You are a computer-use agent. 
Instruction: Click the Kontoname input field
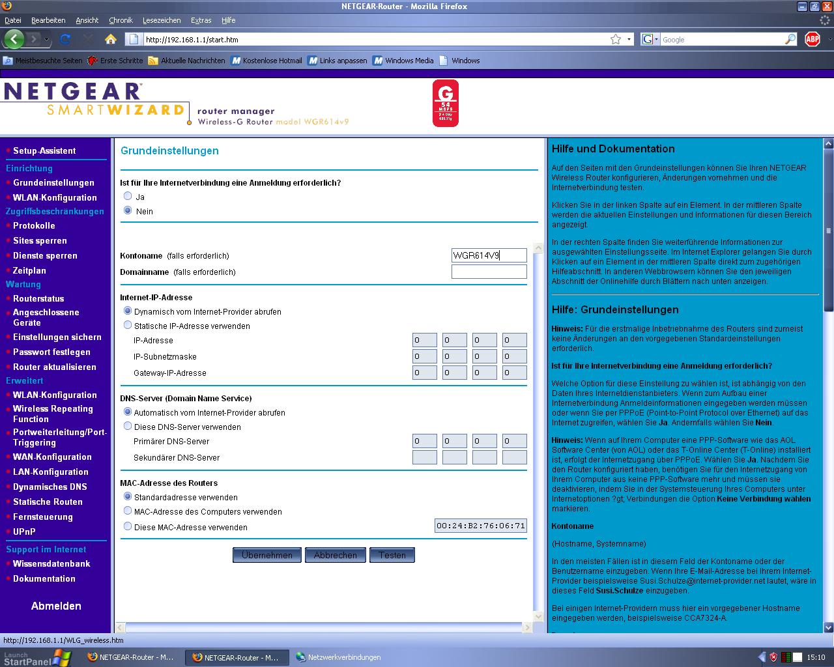(x=489, y=255)
